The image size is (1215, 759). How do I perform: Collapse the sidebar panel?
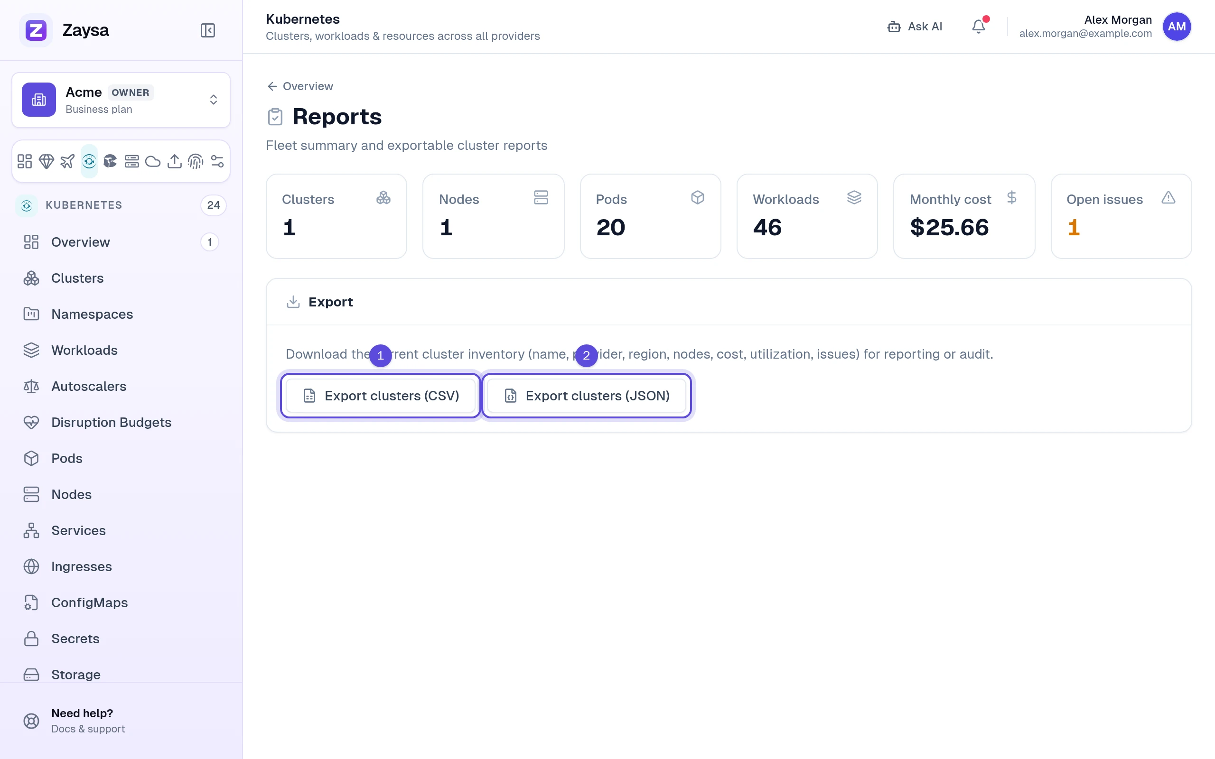point(207,30)
